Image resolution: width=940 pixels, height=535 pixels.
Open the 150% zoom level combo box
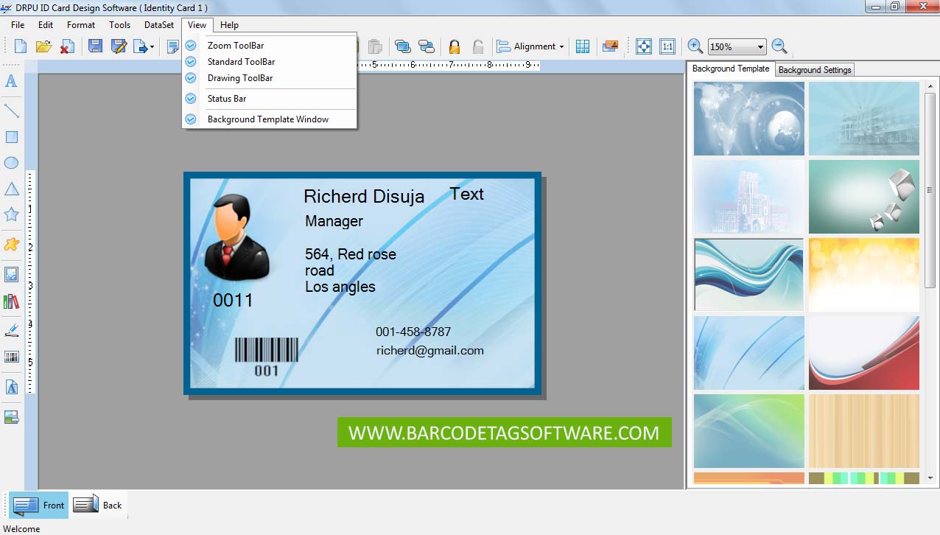737,46
